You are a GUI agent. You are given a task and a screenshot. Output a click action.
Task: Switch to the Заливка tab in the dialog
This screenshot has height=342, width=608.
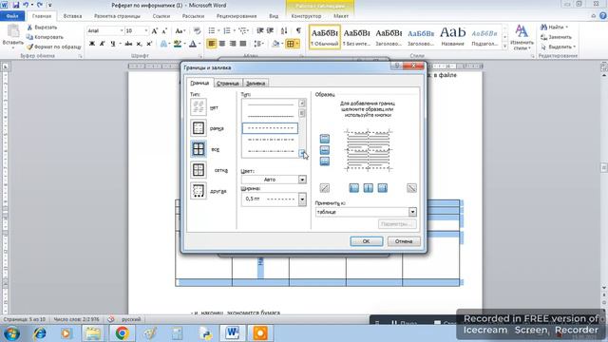point(256,84)
